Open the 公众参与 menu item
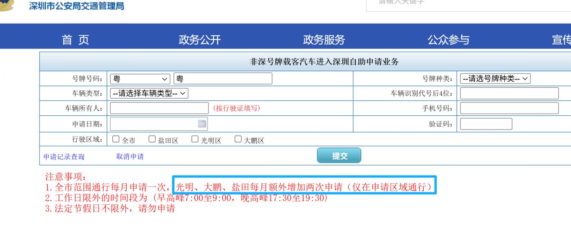This screenshot has width=571, height=241. [x=448, y=40]
